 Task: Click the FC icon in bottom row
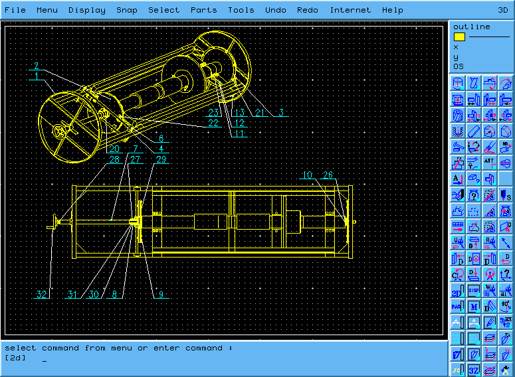click(x=458, y=370)
